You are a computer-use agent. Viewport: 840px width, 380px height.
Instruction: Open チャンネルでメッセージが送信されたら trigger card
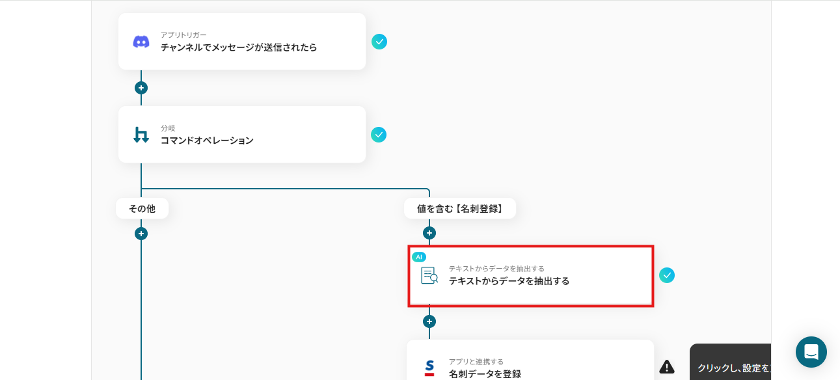pyautogui.click(x=242, y=42)
